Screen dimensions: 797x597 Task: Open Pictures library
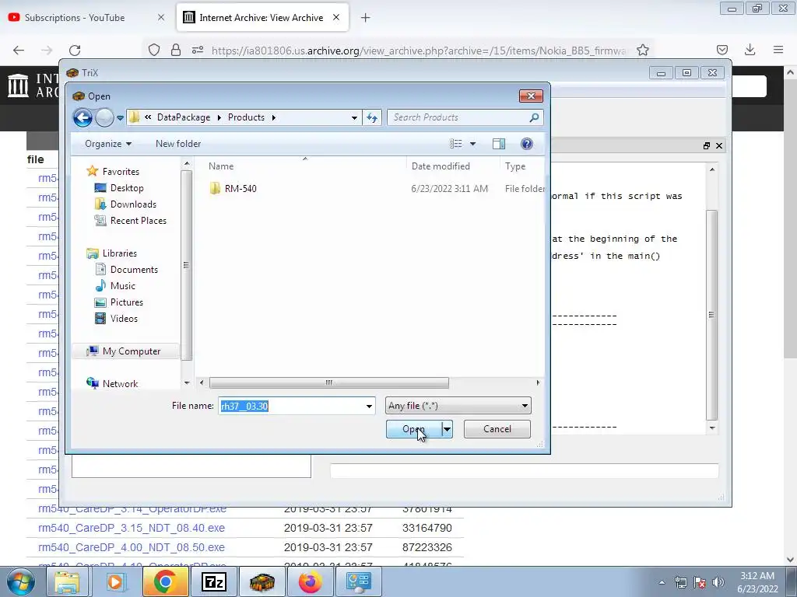pyautogui.click(x=127, y=302)
